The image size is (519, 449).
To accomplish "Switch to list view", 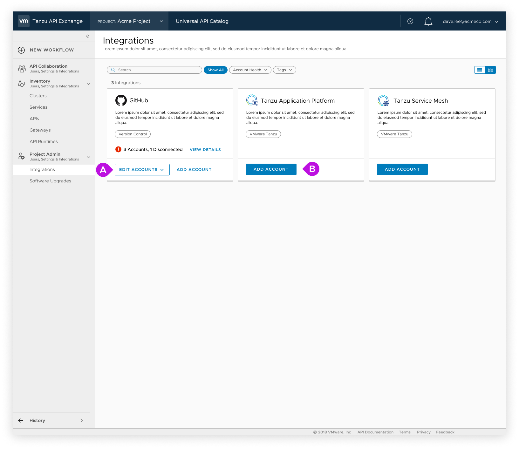I will coord(480,70).
